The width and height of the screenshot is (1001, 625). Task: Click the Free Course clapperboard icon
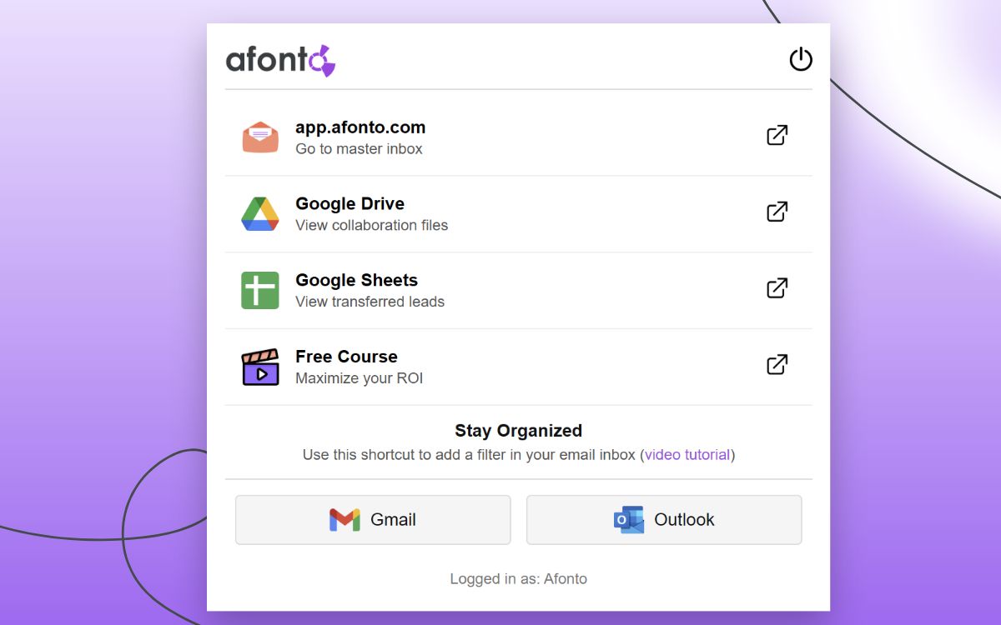coord(260,367)
